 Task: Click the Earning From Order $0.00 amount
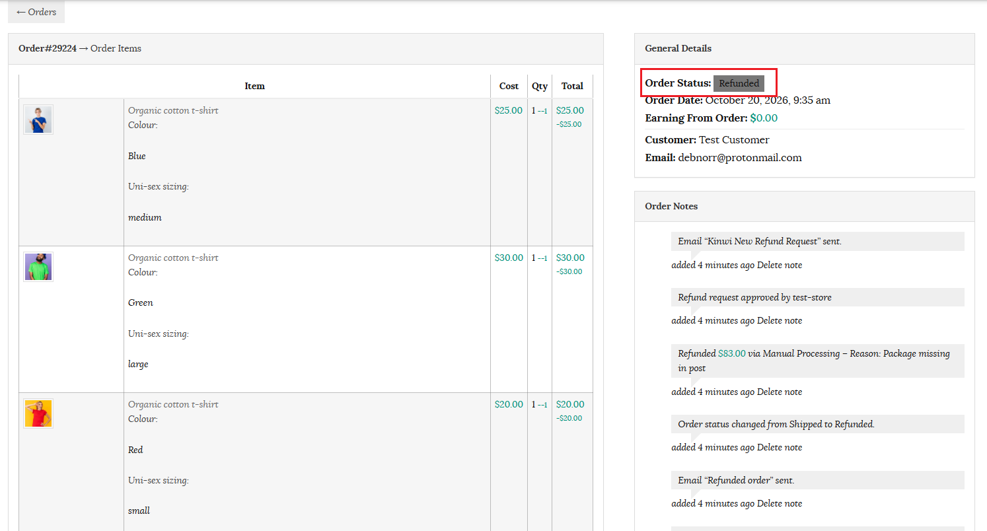[764, 118]
